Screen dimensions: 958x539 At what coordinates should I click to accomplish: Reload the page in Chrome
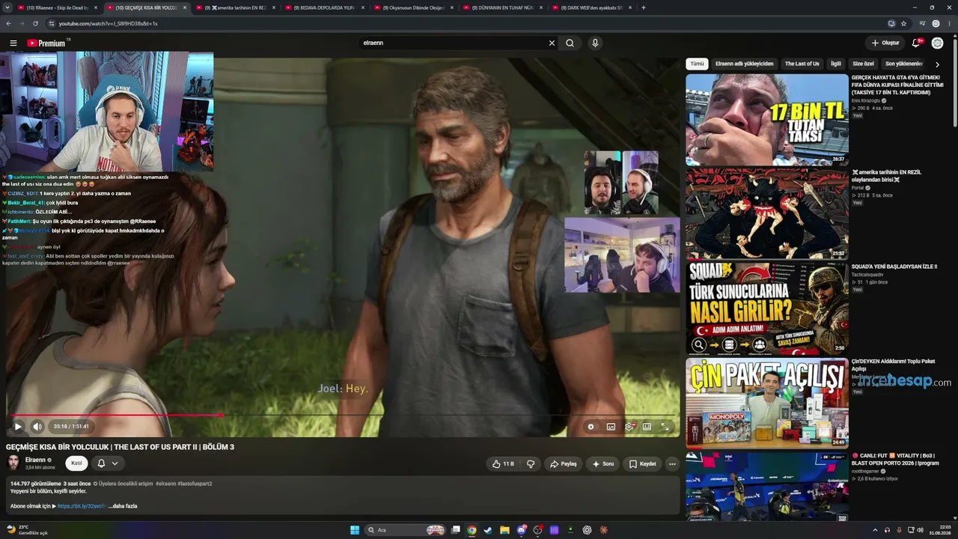coord(35,23)
